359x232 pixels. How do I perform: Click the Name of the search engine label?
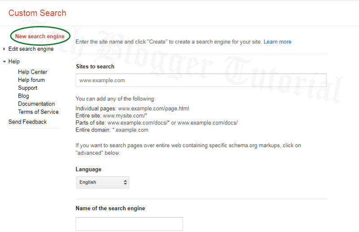[x=110, y=208]
